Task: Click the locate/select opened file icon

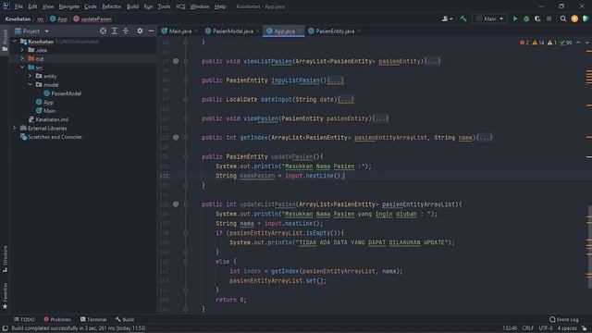Action: (x=103, y=31)
